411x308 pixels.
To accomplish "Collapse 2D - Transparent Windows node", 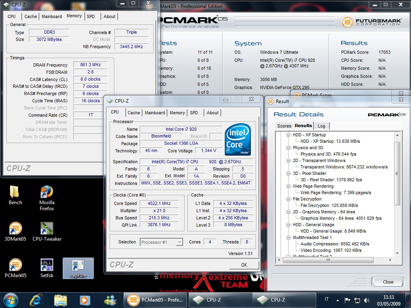I will (x=289, y=160).
